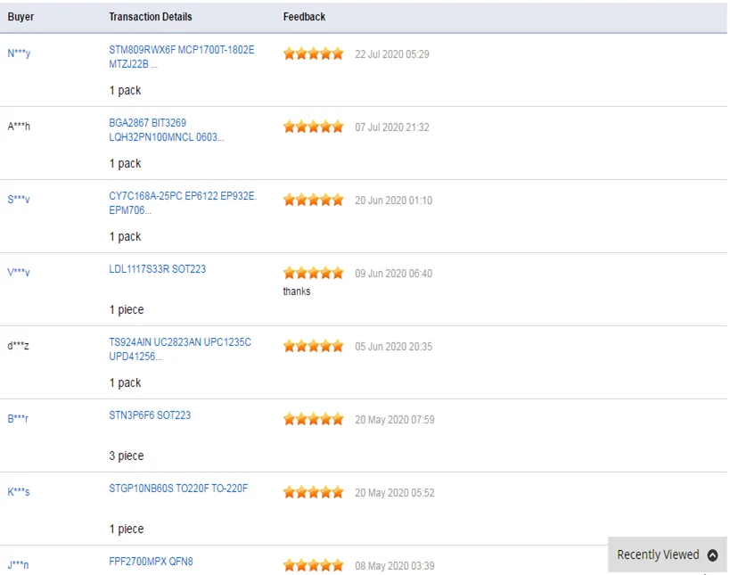The height and width of the screenshot is (575, 730).
Task: Open FPF2700MPX QFN8 product link
Action: click(151, 562)
